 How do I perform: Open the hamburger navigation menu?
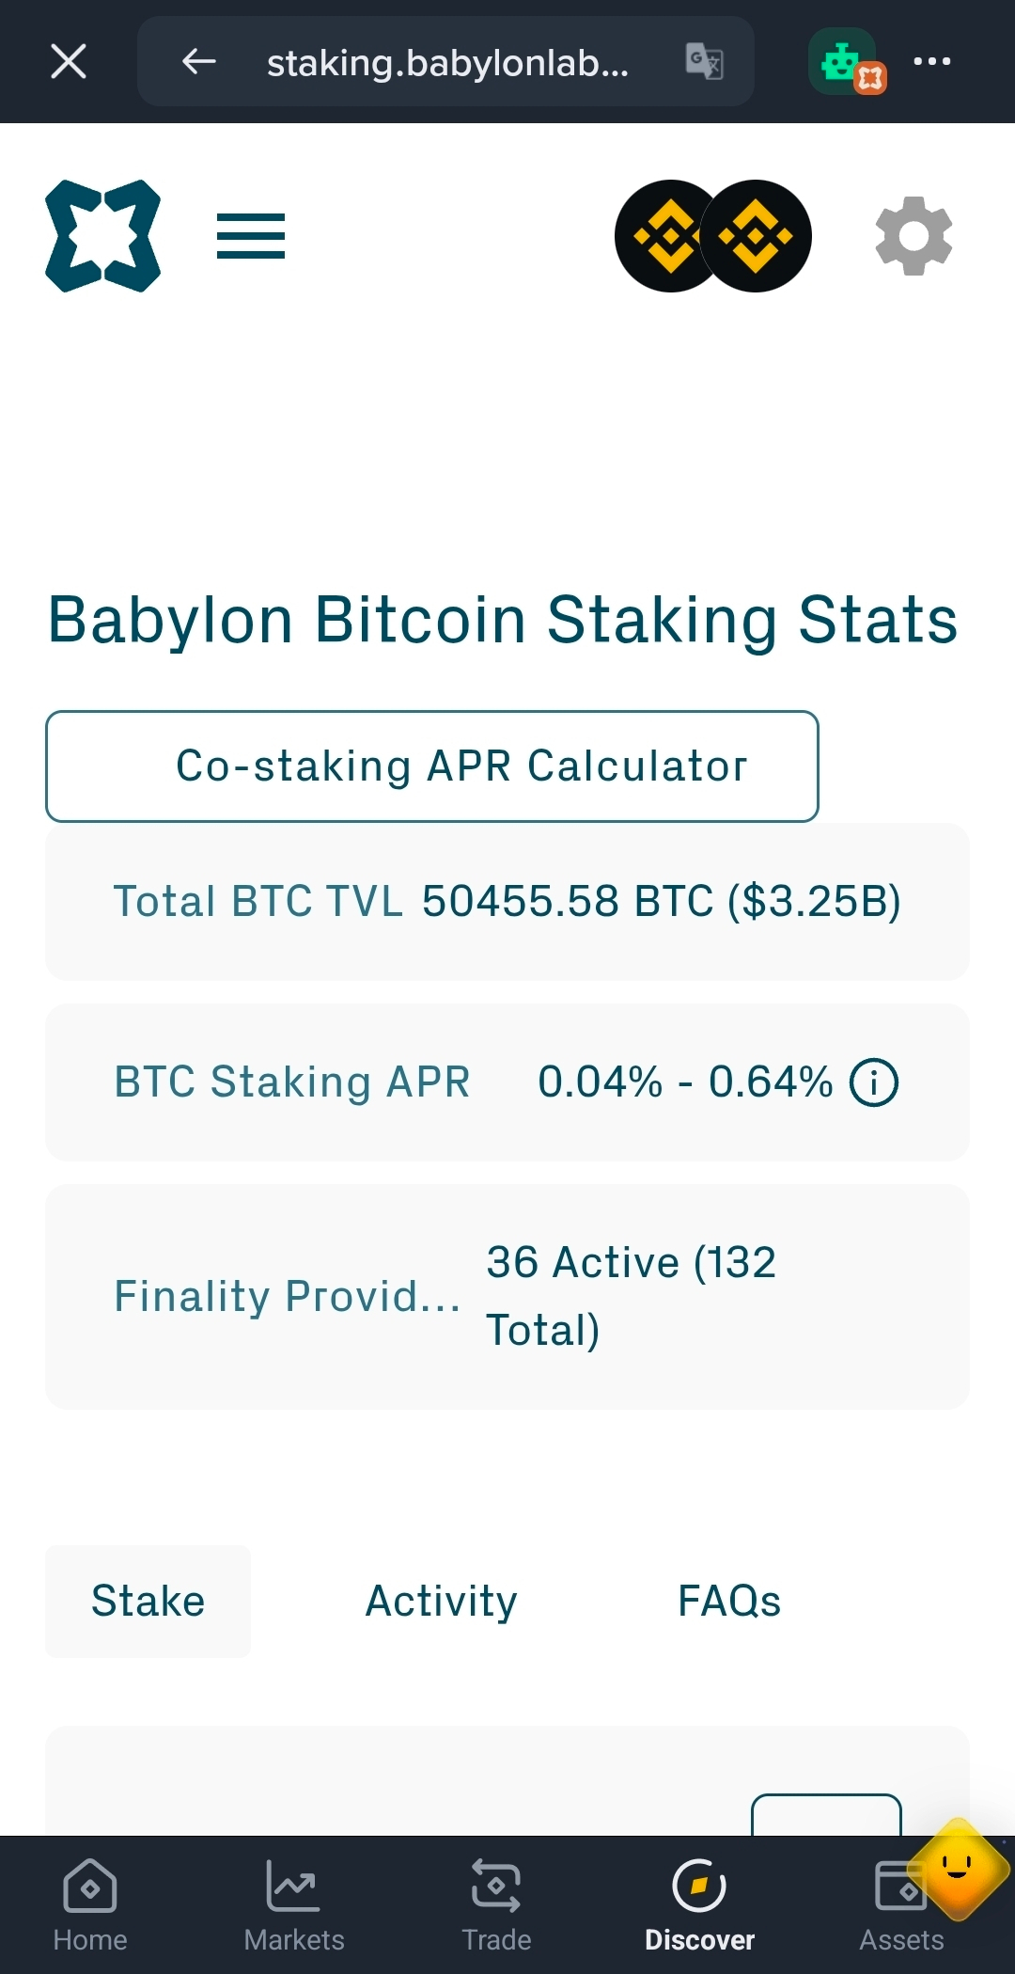[251, 236]
